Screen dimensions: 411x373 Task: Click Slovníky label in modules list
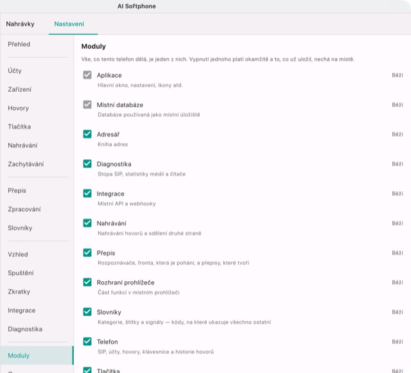(x=109, y=312)
